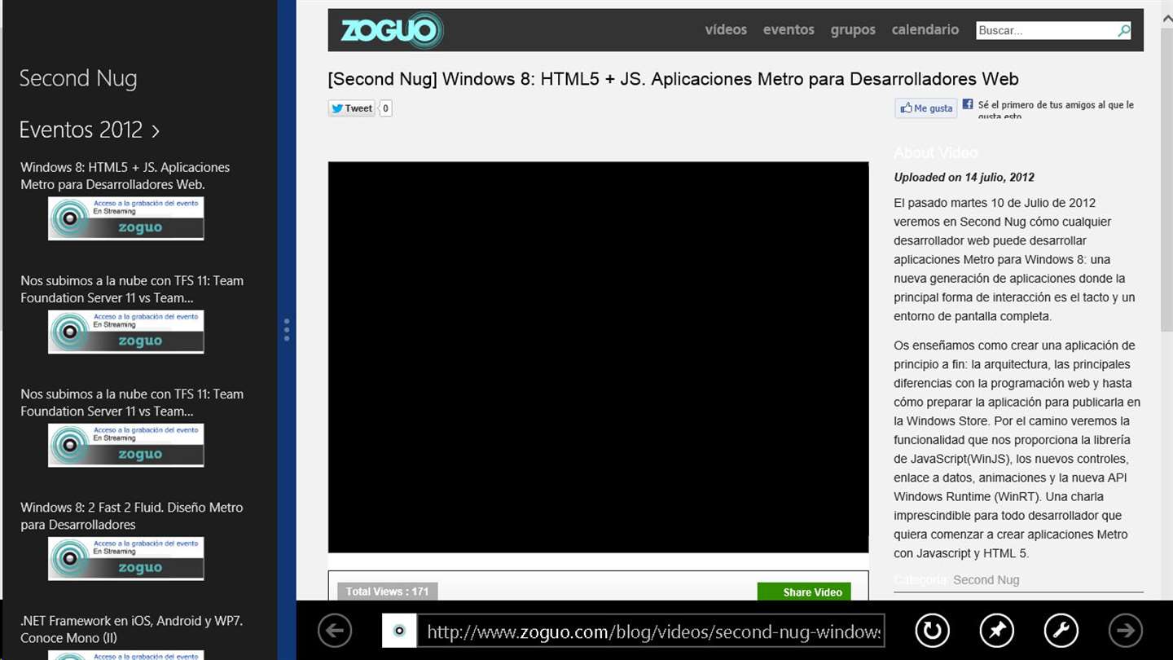Image resolution: width=1173 pixels, height=660 pixels.
Task: Open the calendario navigation item
Action: (x=925, y=29)
